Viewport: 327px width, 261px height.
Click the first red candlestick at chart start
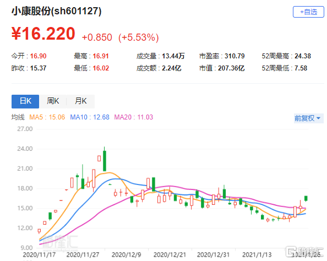pyautogui.click(x=39, y=231)
